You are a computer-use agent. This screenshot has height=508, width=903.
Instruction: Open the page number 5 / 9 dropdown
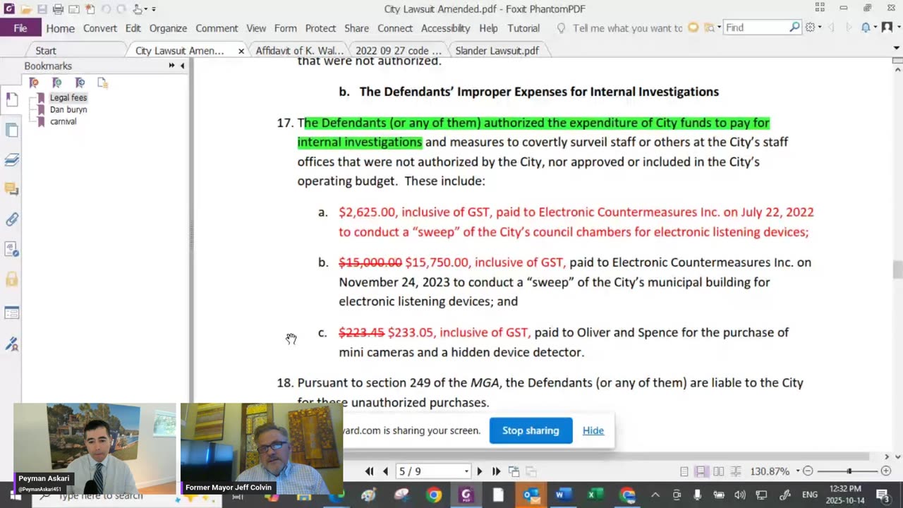point(466,471)
